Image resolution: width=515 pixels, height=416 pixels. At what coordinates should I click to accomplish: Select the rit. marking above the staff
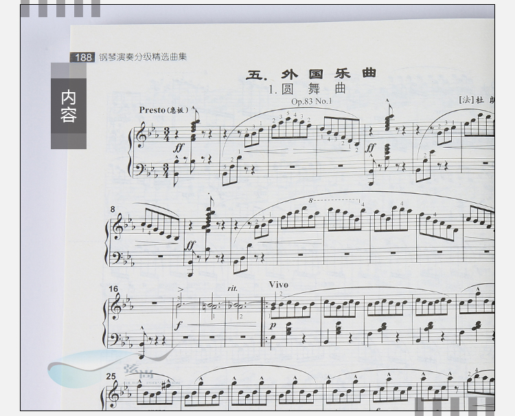232,288
